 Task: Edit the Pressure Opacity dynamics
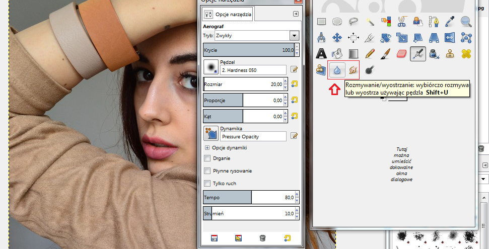coord(294,135)
